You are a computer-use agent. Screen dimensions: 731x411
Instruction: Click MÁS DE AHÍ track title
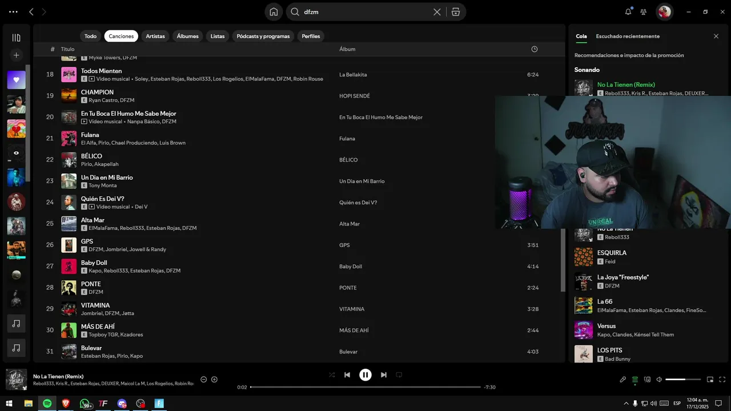point(98,327)
